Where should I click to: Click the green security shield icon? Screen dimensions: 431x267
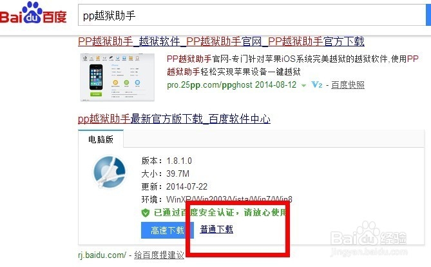[146, 212]
